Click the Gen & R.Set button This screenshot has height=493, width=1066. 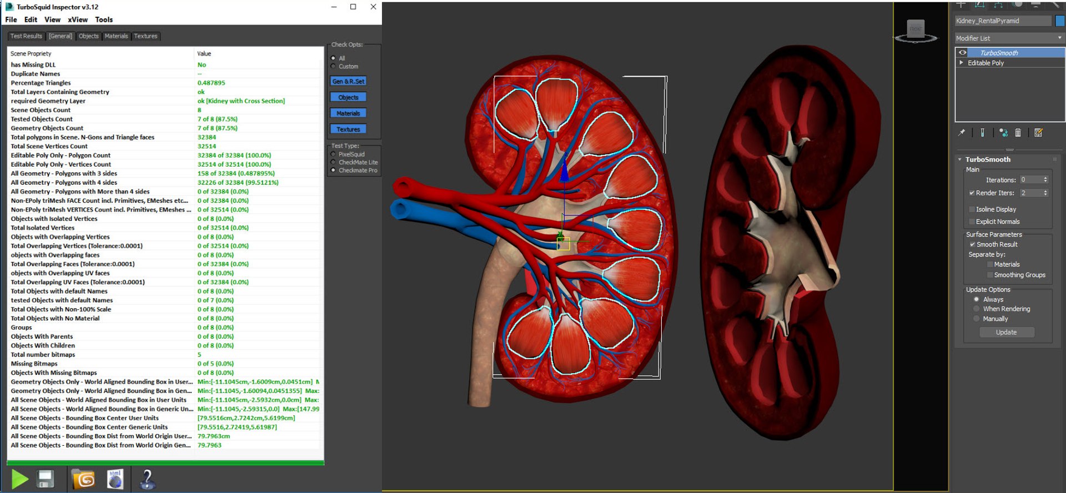[348, 81]
